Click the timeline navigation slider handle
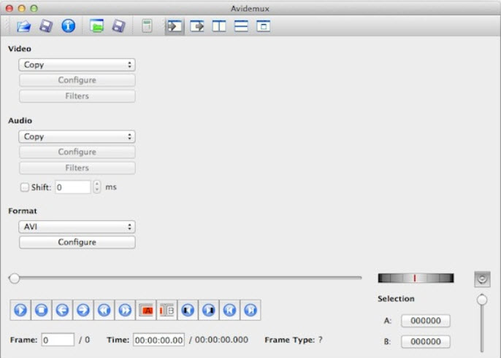The height and width of the screenshot is (358, 501). (14, 279)
